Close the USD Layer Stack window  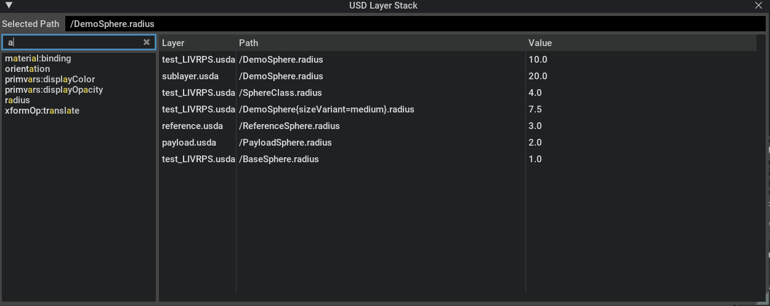click(x=758, y=6)
